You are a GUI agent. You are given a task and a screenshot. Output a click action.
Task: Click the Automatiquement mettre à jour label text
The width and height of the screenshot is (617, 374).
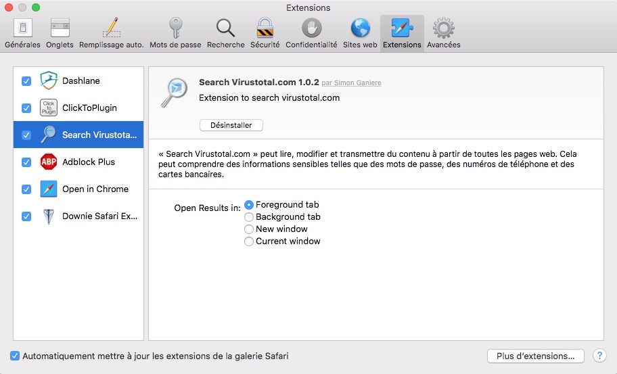pos(156,356)
